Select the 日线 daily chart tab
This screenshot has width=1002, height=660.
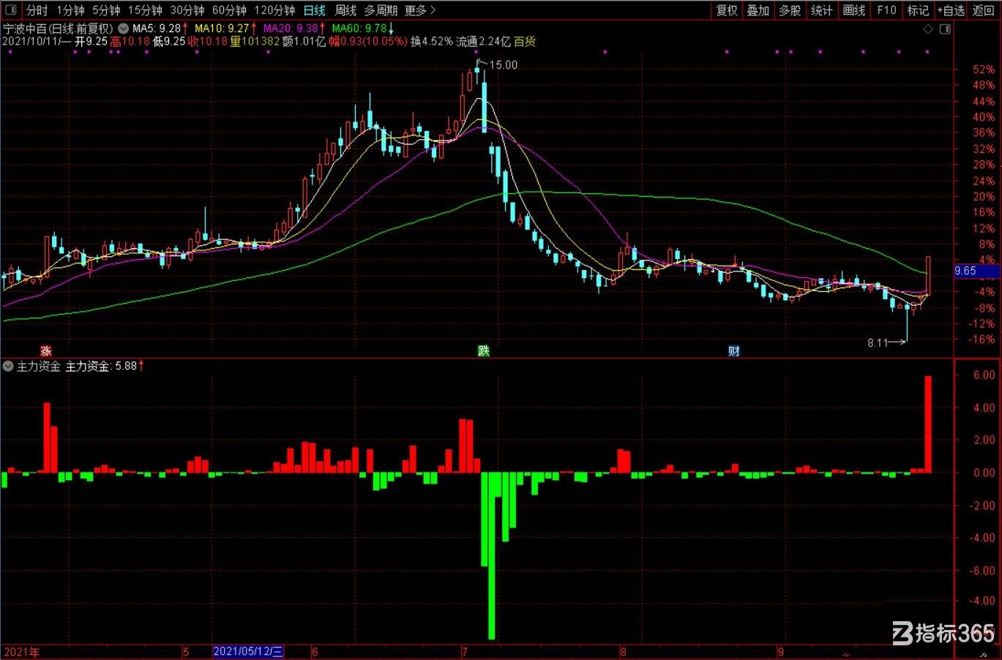point(314,10)
